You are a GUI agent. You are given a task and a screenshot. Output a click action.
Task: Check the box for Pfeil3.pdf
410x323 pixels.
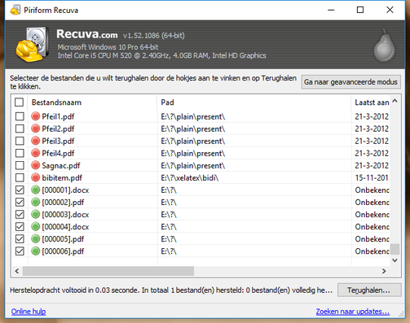[x=20, y=141]
